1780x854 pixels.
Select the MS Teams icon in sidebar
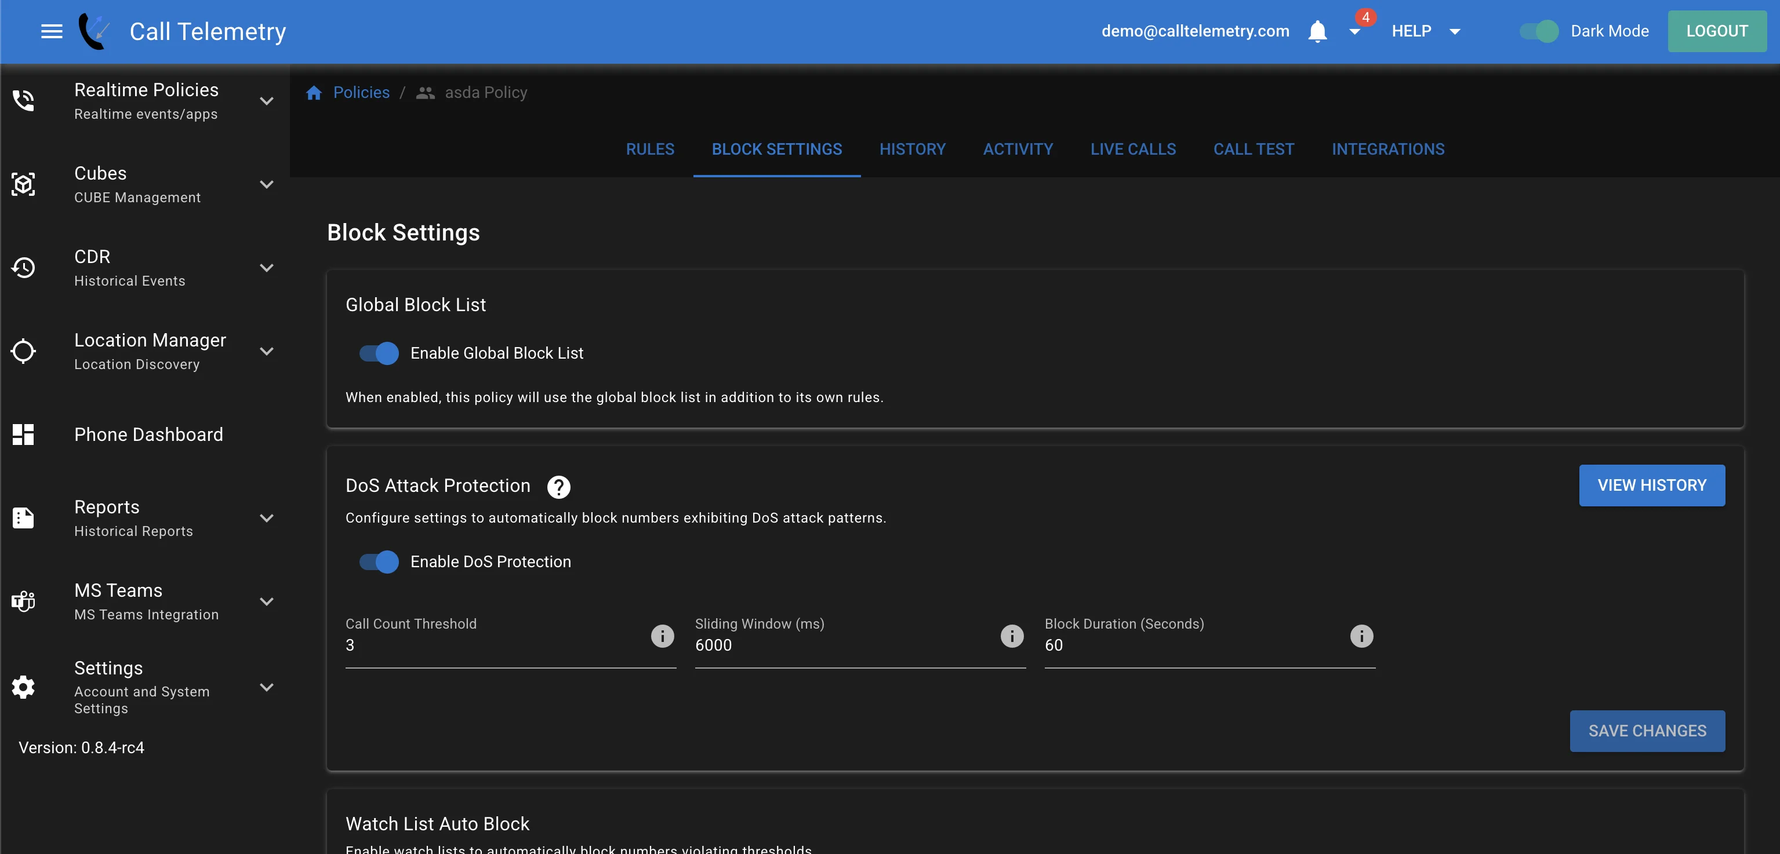coord(24,601)
